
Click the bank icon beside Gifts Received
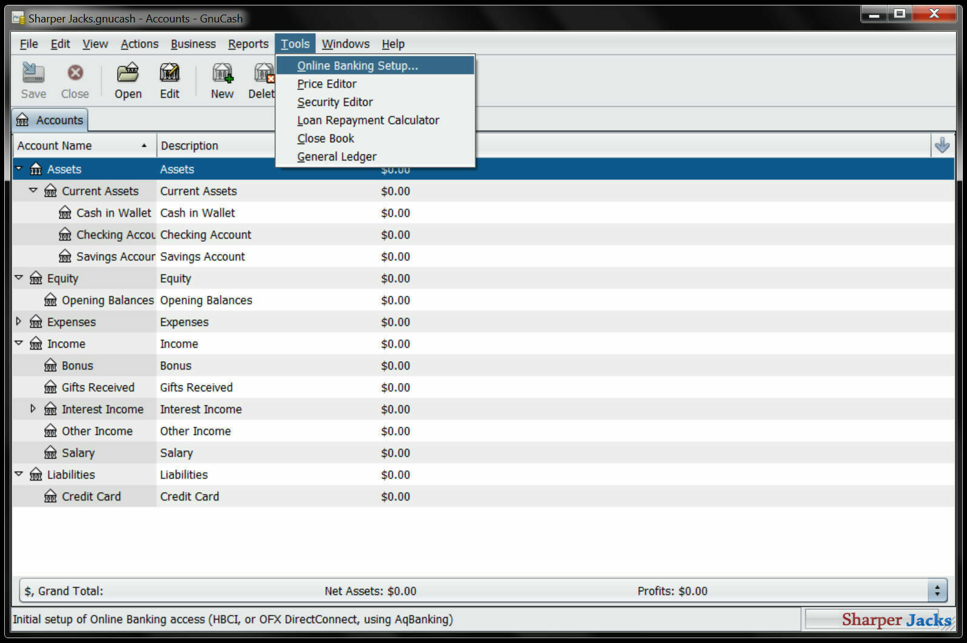pos(50,387)
